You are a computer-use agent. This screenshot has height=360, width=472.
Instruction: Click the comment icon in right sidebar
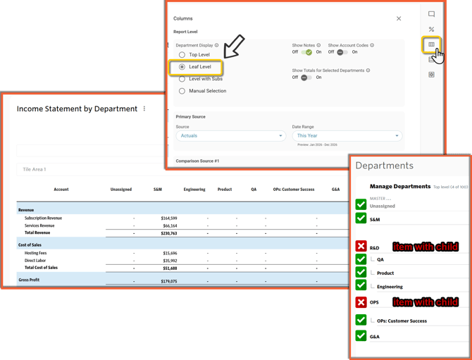click(x=431, y=14)
